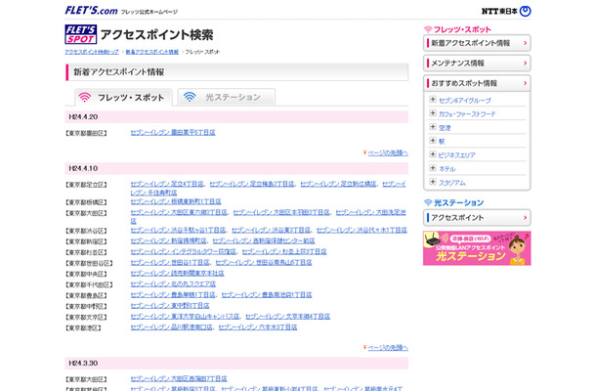This screenshot has width=596, height=391.
Task: Open セブン-イレブン 足立梅島2丁目店 link
Action: [252, 184]
